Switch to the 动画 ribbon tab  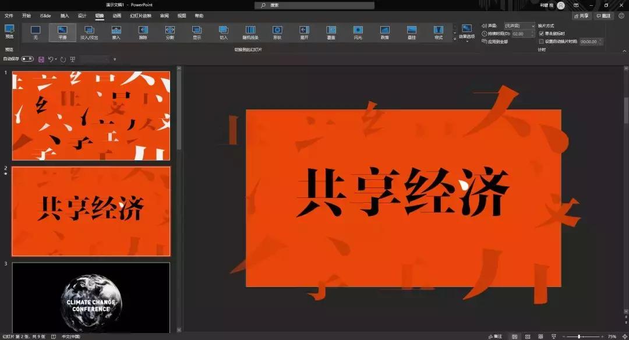point(115,16)
